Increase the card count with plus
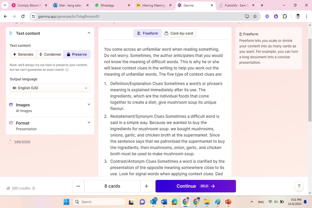The image size is (312, 208). click(146, 186)
